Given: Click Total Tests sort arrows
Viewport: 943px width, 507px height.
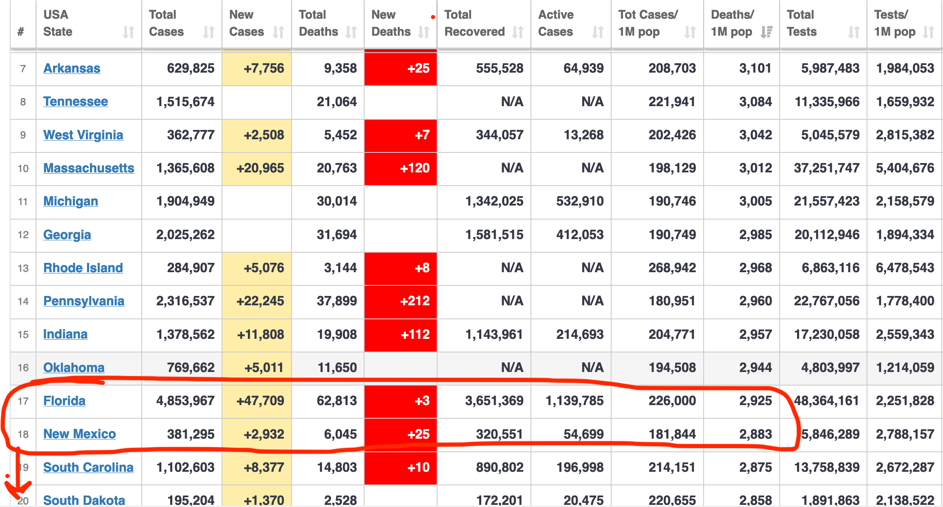Looking at the screenshot, I should click(853, 32).
